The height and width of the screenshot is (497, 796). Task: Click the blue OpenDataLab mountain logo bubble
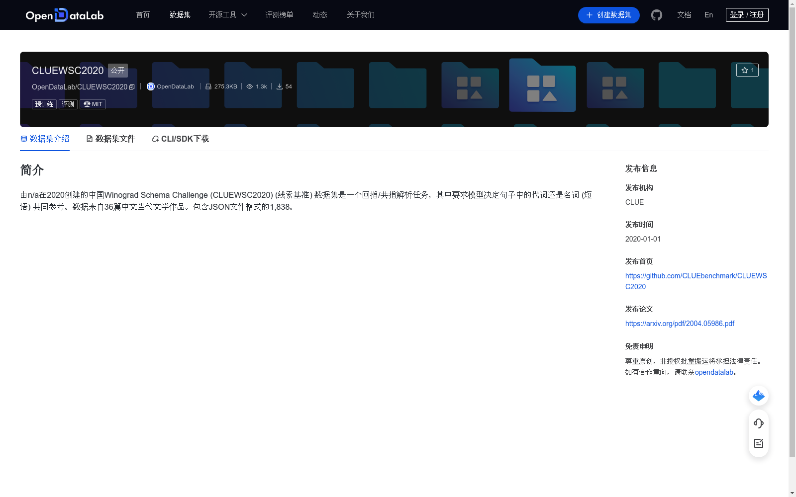[758, 396]
